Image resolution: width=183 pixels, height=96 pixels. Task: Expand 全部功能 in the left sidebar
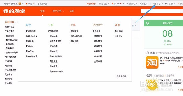pyautogui.click(x=10, y=22)
